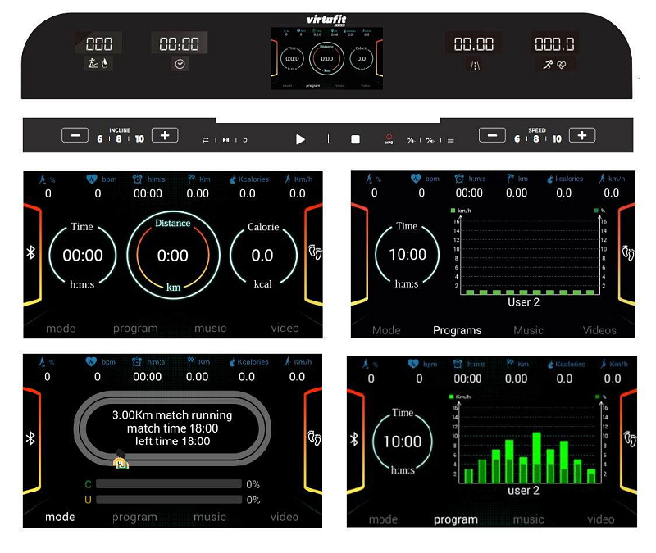Click the incline plus button
The image size is (656, 553).
[x=165, y=135]
